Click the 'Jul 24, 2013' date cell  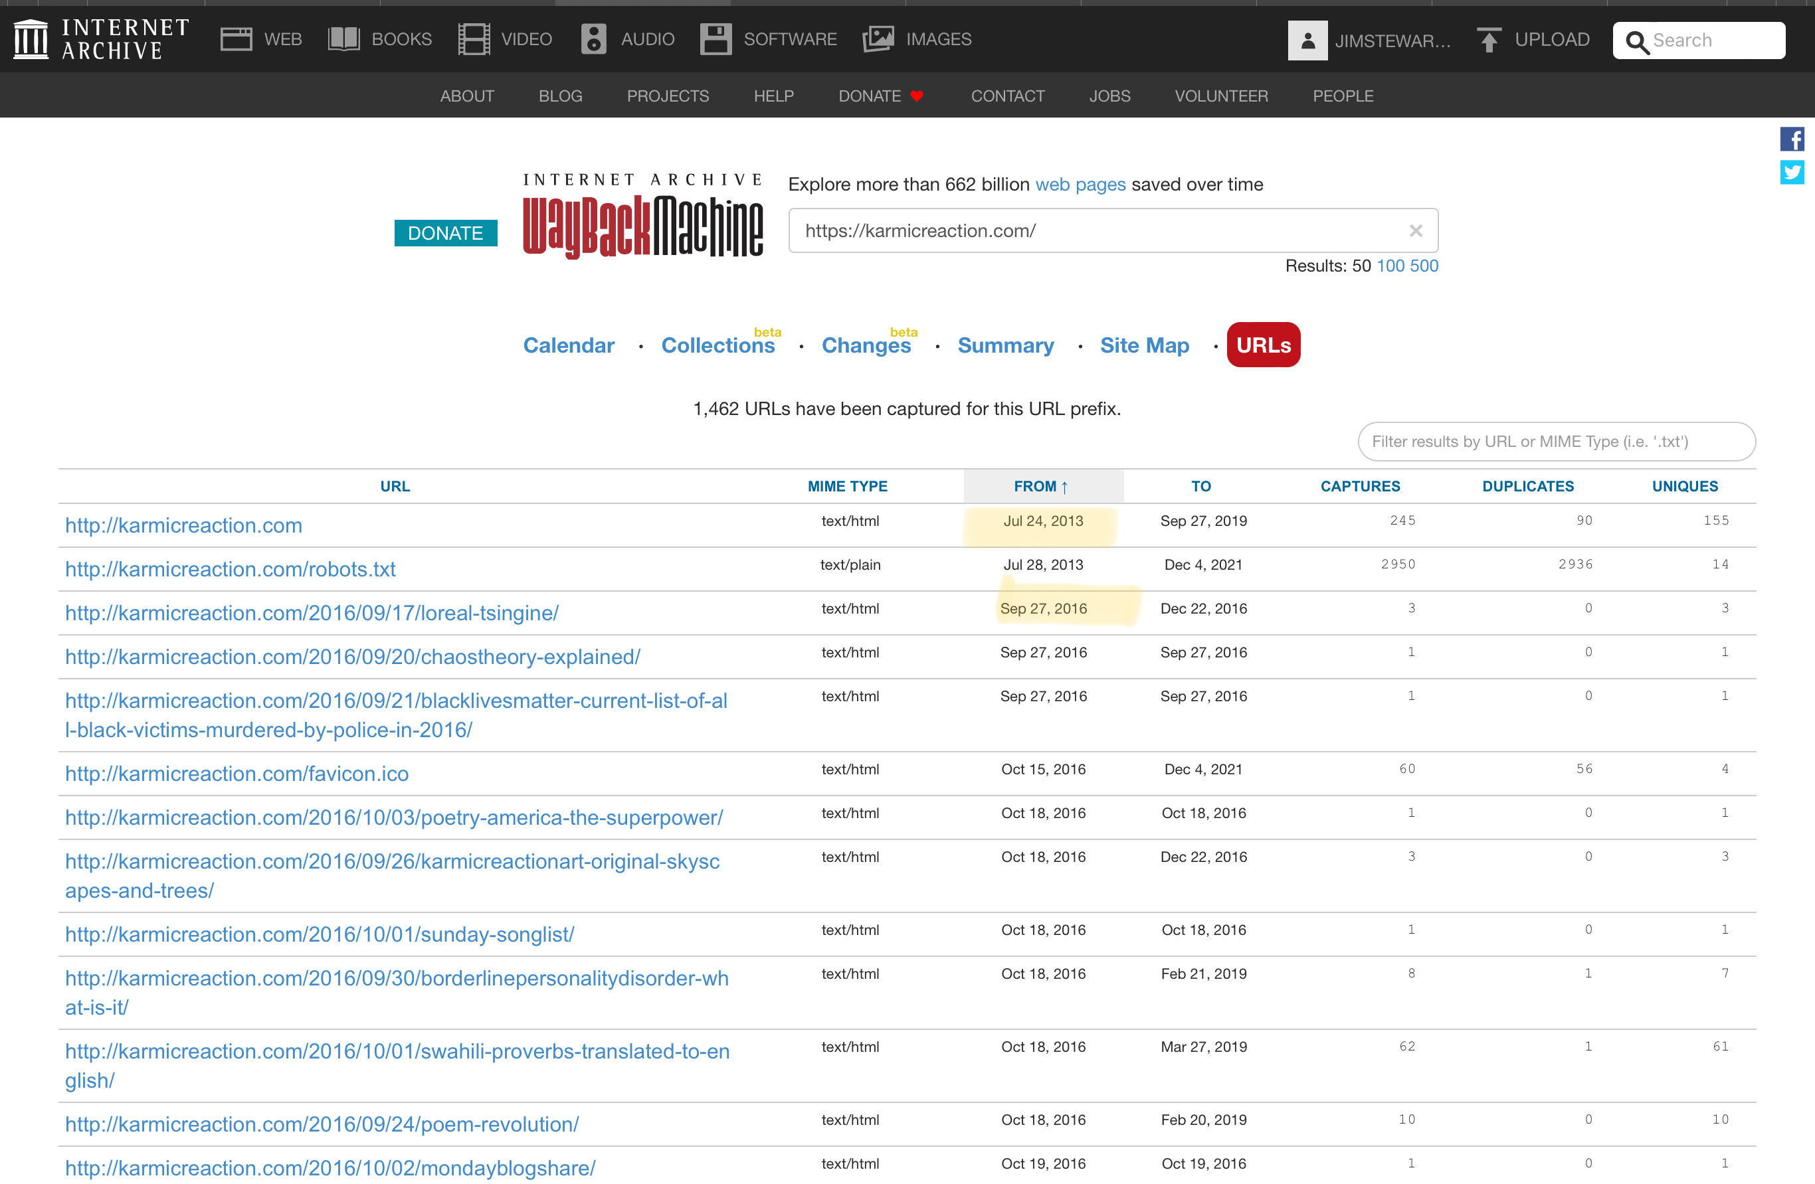pos(1042,521)
